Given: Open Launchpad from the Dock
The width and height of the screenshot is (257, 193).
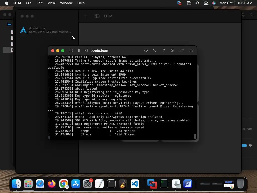Looking at the screenshot, I should tap(28, 184).
